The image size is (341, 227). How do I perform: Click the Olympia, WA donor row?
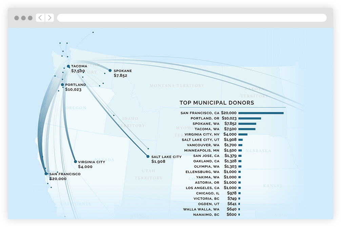[218, 166]
